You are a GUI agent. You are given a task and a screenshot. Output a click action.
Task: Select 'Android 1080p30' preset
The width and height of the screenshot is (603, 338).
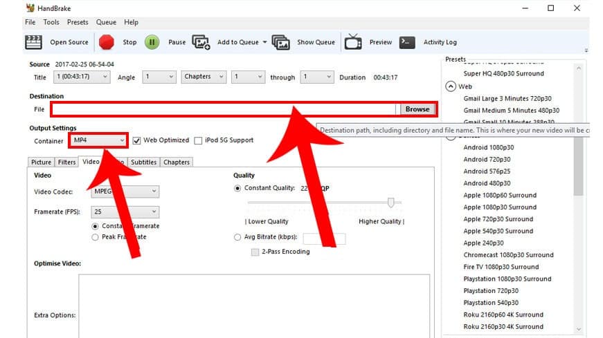point(488,147)
